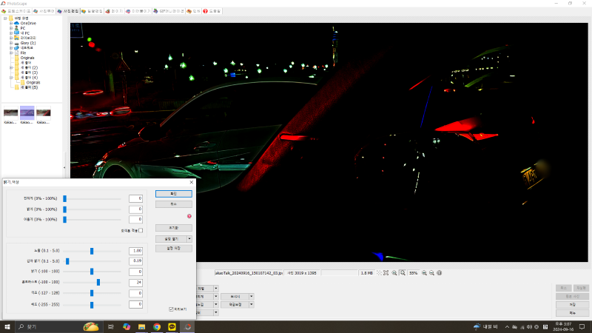This screenshot has height=333, width=592.
Task: Expand the Glory (D:) drive node
Action: (x=11, y=43)
